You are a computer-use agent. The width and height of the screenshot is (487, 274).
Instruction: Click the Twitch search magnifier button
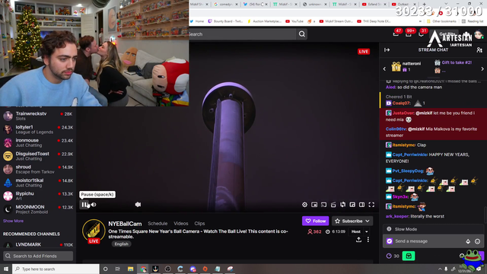(x=301, y=34)
